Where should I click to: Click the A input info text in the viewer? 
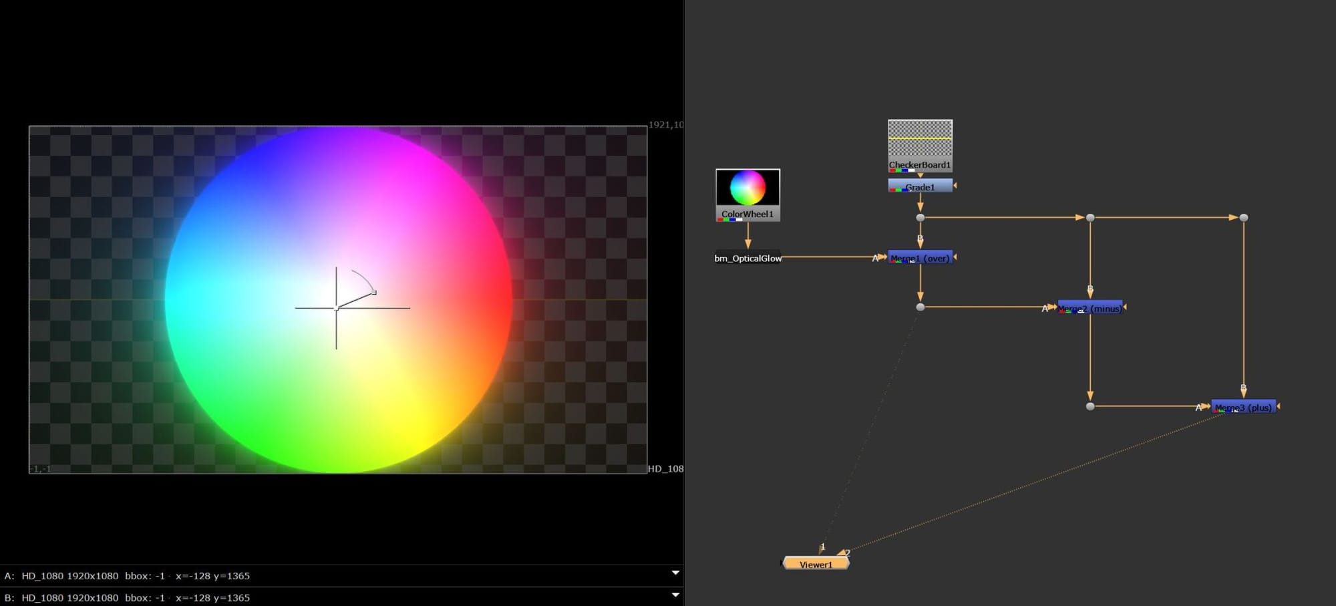(127, 576)
